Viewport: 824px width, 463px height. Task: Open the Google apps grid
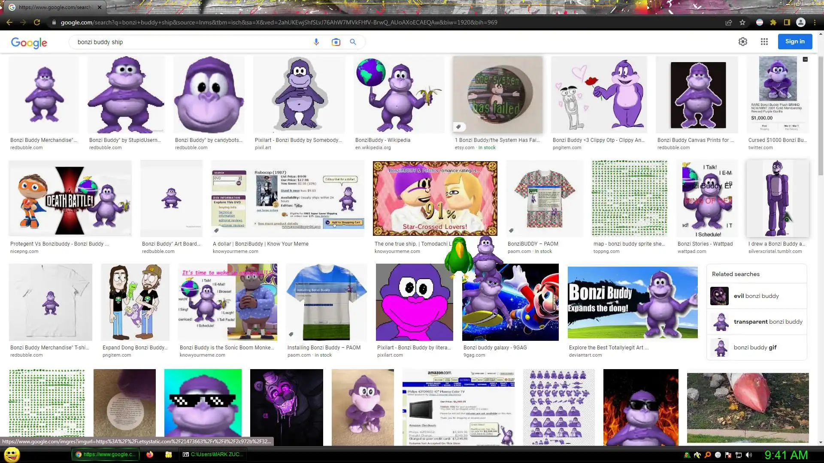click(x=764, y=42)
